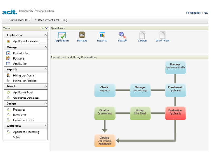
Task: Click the Manage file cabinet quicklink icon
Action: point(82,35)
